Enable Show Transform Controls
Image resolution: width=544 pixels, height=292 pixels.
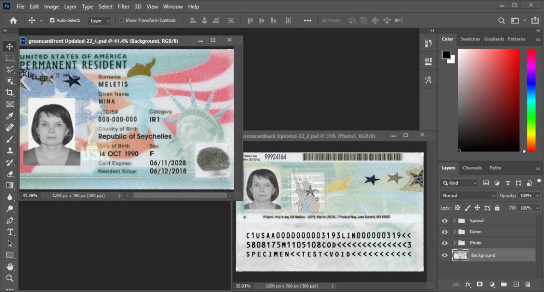[121, 20]
